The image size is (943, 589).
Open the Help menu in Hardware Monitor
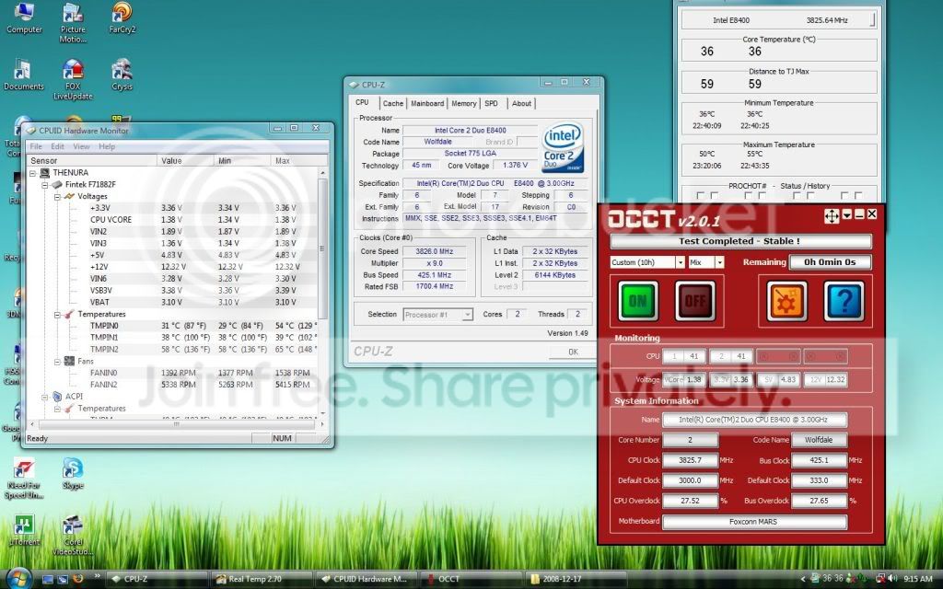click(107, 146)
